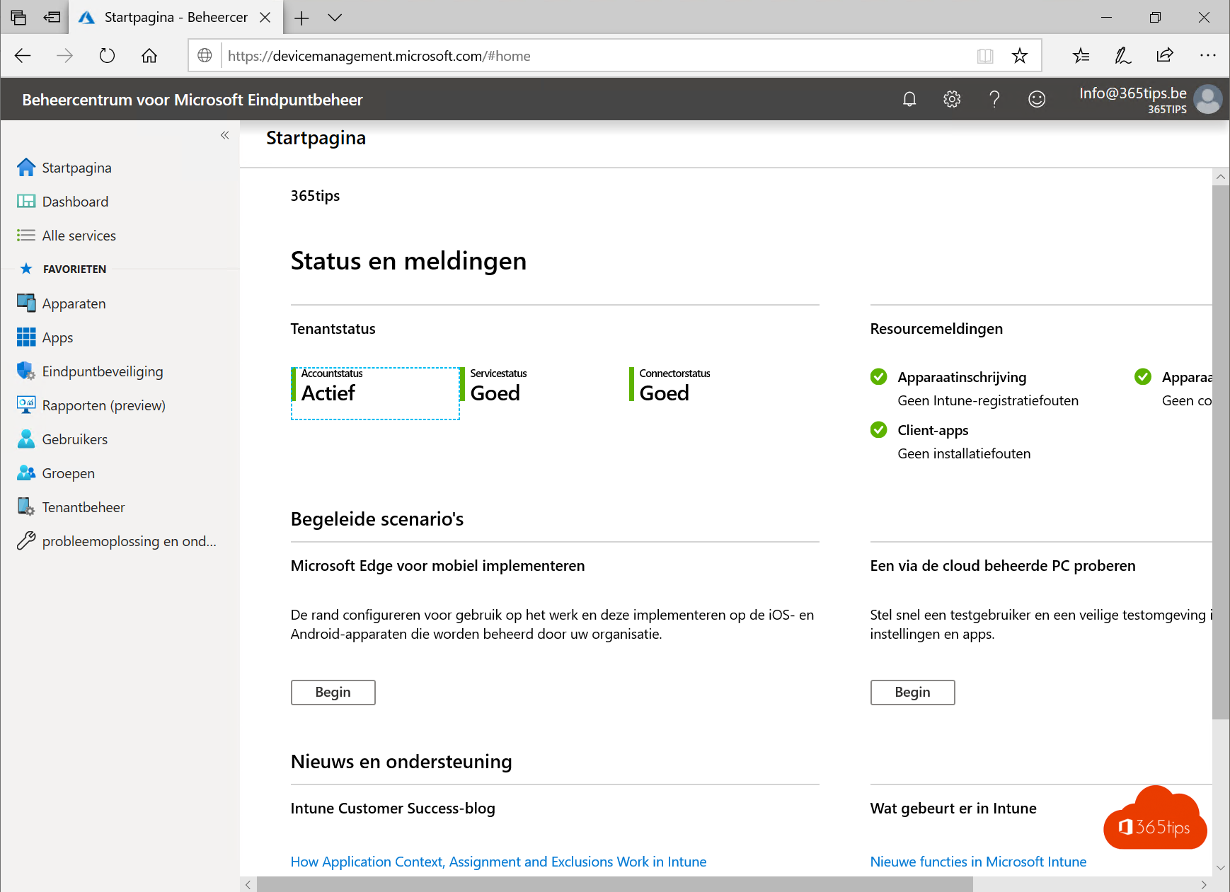Click the tabs you've set aside icon
Image resolution: width=1230 pixels, height=892 pixels.
(18, 17)
